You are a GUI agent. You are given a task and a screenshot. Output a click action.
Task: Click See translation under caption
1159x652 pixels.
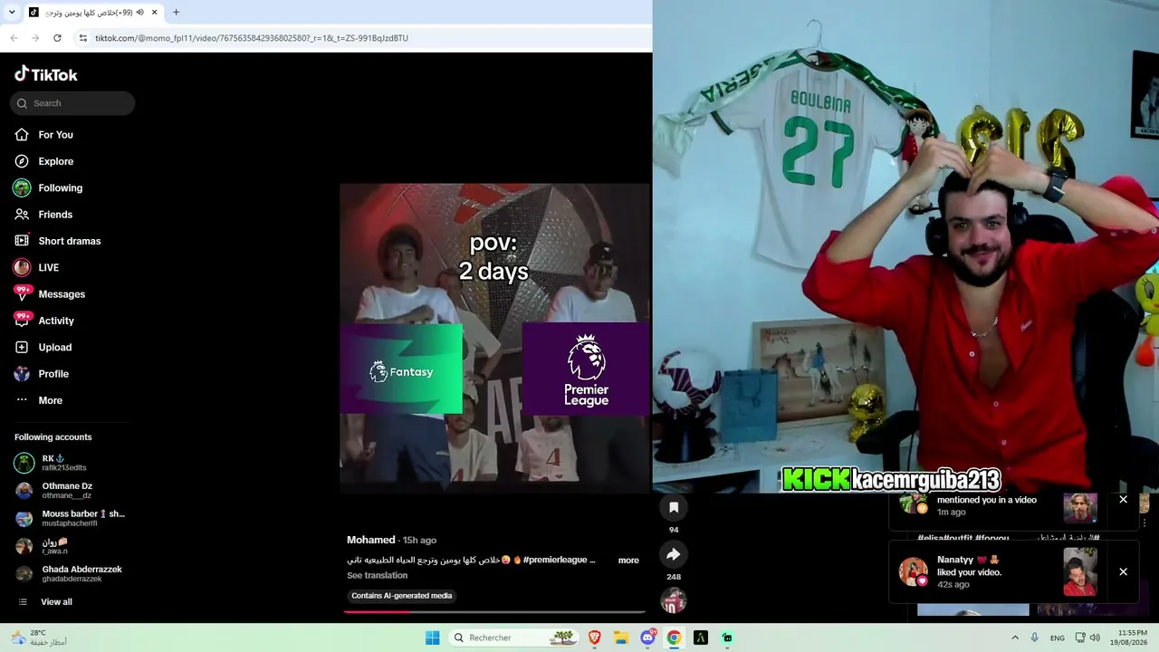pyautogui.click(x=377, y=575)
